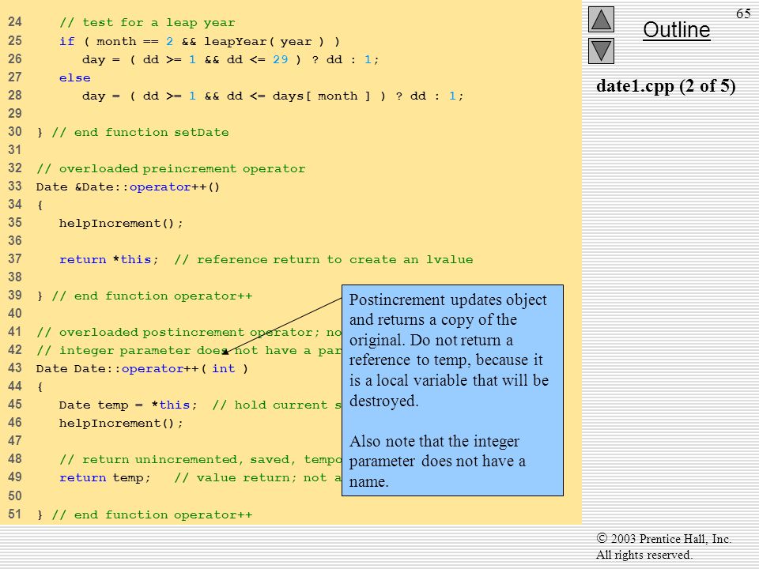The image size is (759, 569).
Task: Open the Outline link
Action: pyautogui.click(x=676, y=30)
